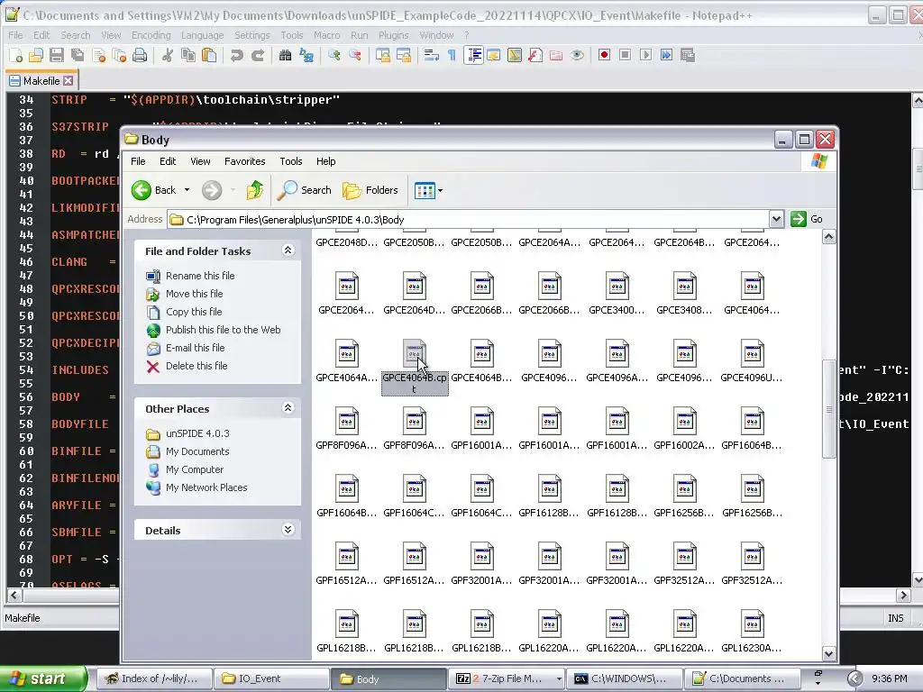The image size is (923, 692).
Task: Collapse the File and Folder Tasks panel
Action: point(288,250)
